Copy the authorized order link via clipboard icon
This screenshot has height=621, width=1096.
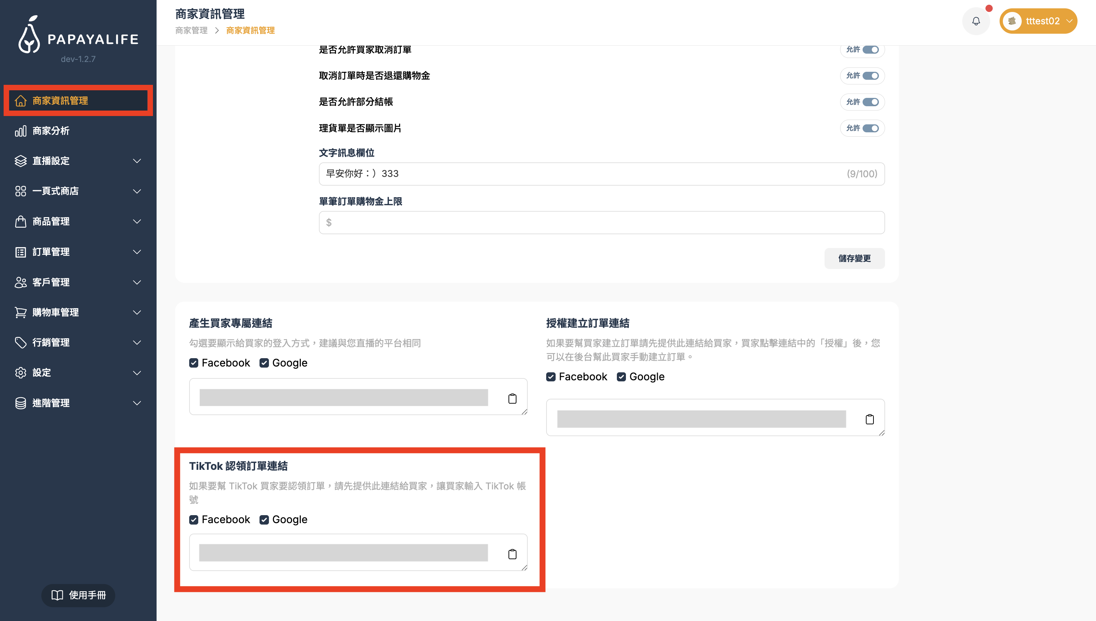coord(869,419)
